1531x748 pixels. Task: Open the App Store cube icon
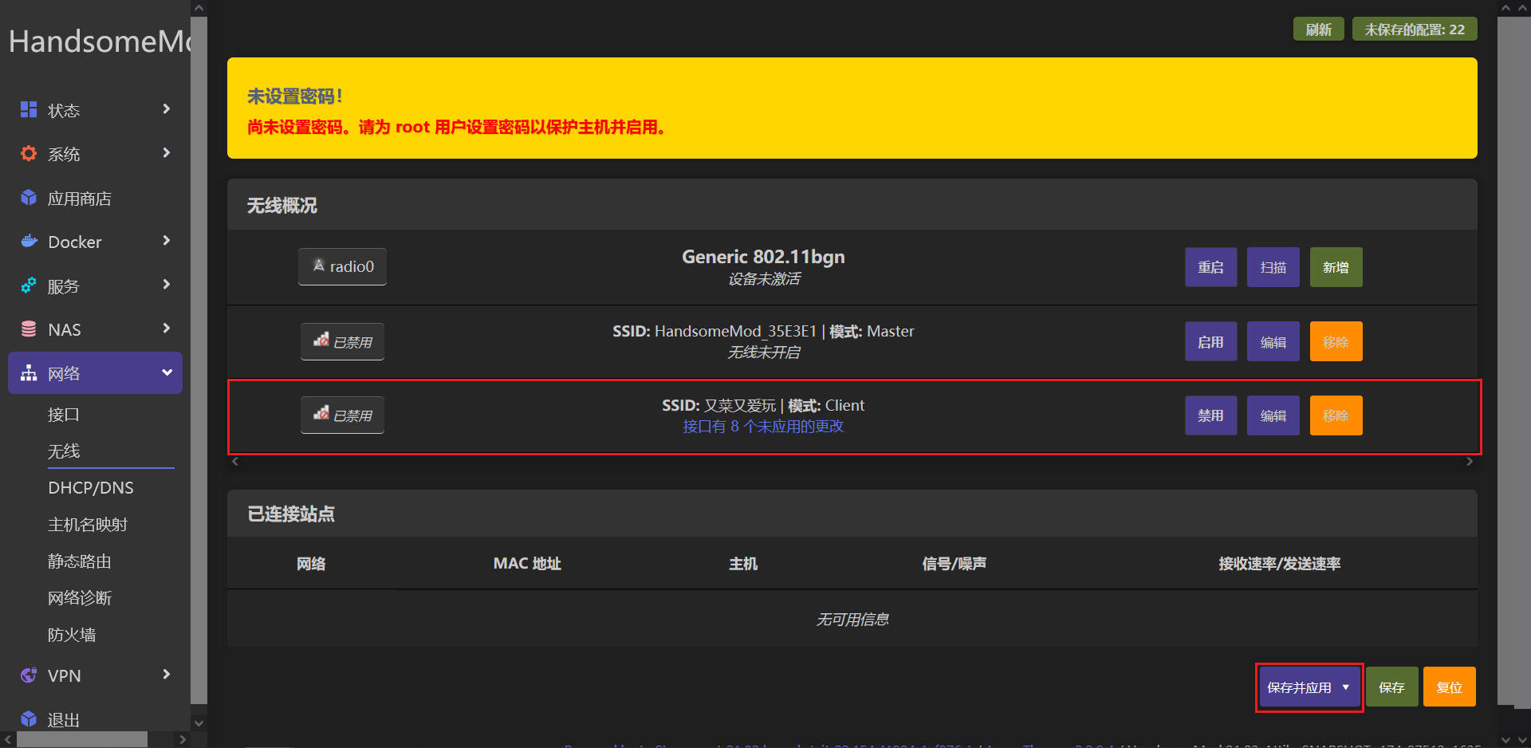pos(29,198)
